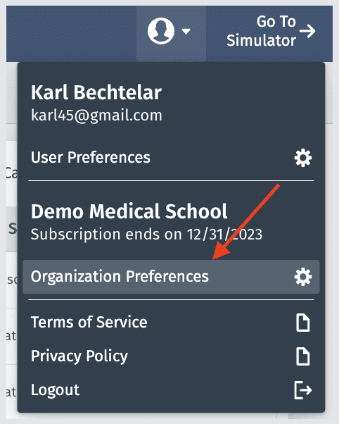339x424 pixels.
Task: Click the document icon beside Privacy Policy
Action: 303,356
